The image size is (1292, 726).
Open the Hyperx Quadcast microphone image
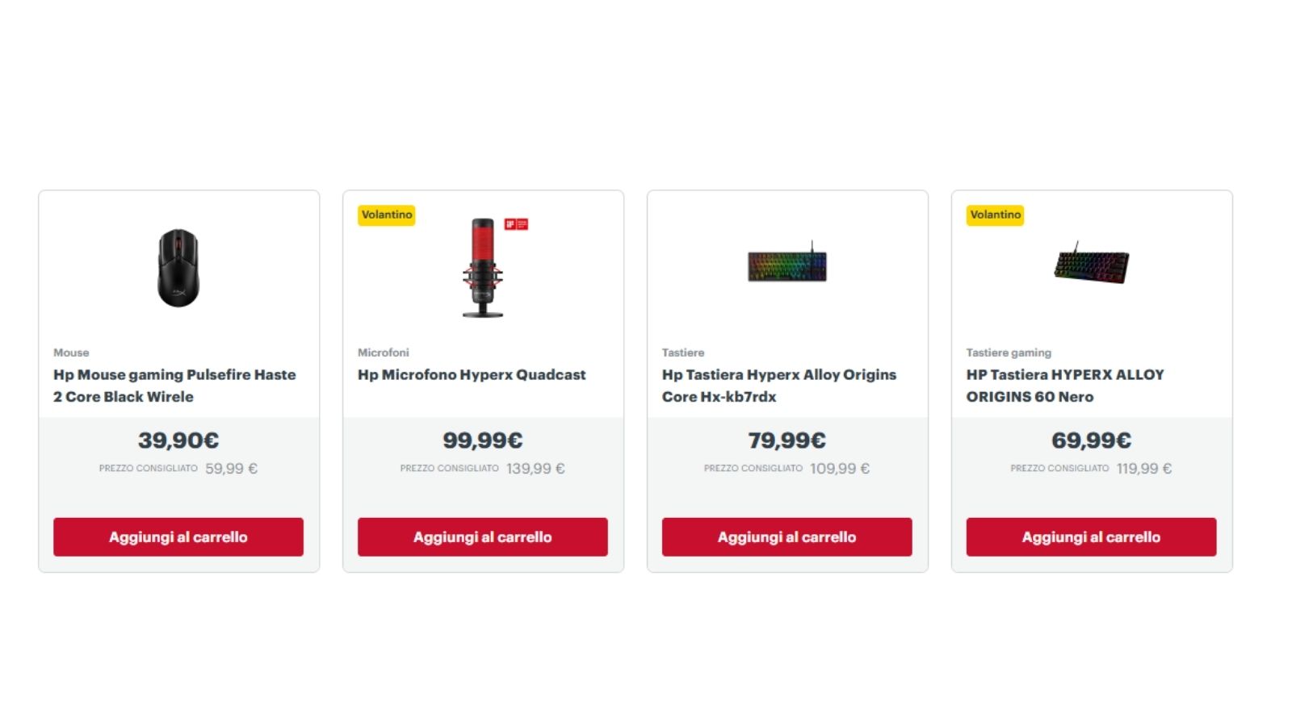[483, 268]
